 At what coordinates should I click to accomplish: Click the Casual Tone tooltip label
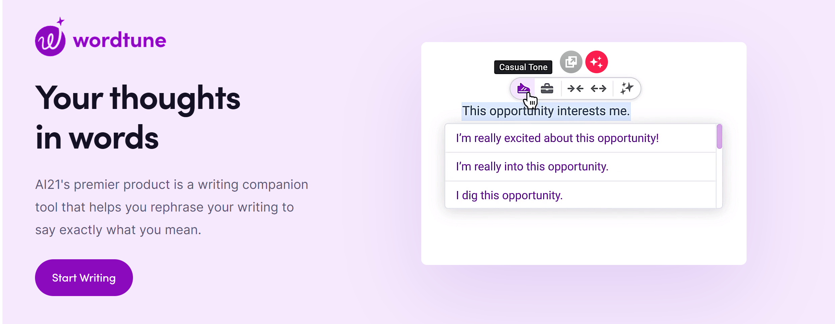click(x=523, y=67)
